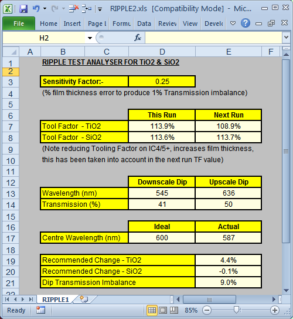This screenshot has width=293, height=319.
Task: Select Recommended Change TiO2 value 4.4%
Action: (x=229, y=260)
